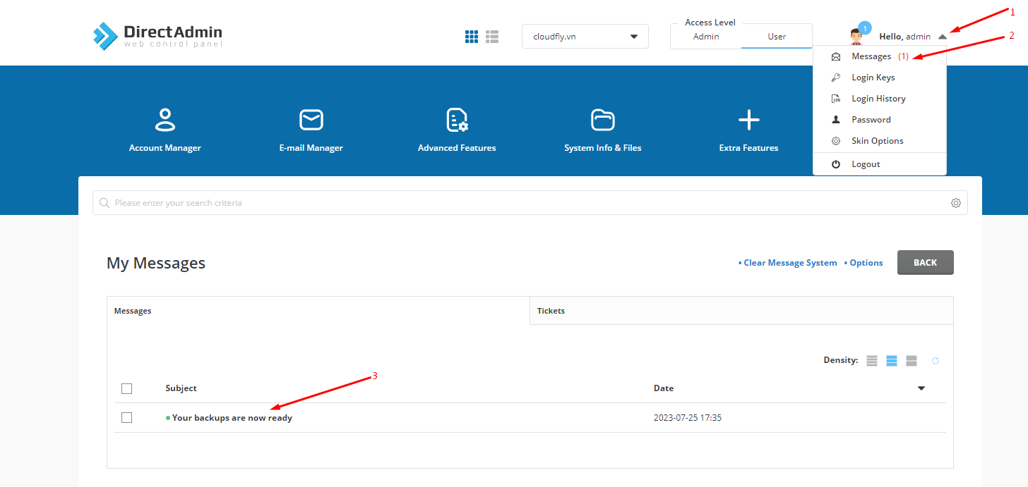1028x487 pixels.
Task: Open Advanced Features icon
Action: coord(457,120)
